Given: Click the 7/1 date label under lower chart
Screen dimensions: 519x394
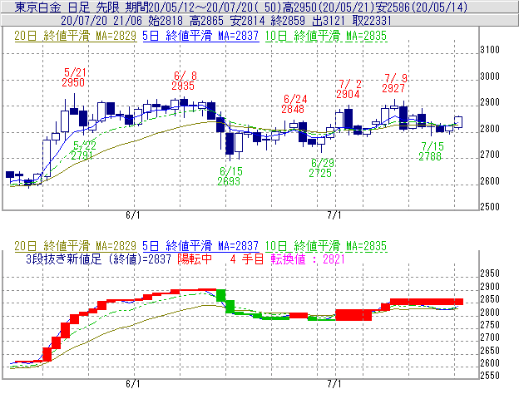Looking at the screenshot, I should pos(334,384).
